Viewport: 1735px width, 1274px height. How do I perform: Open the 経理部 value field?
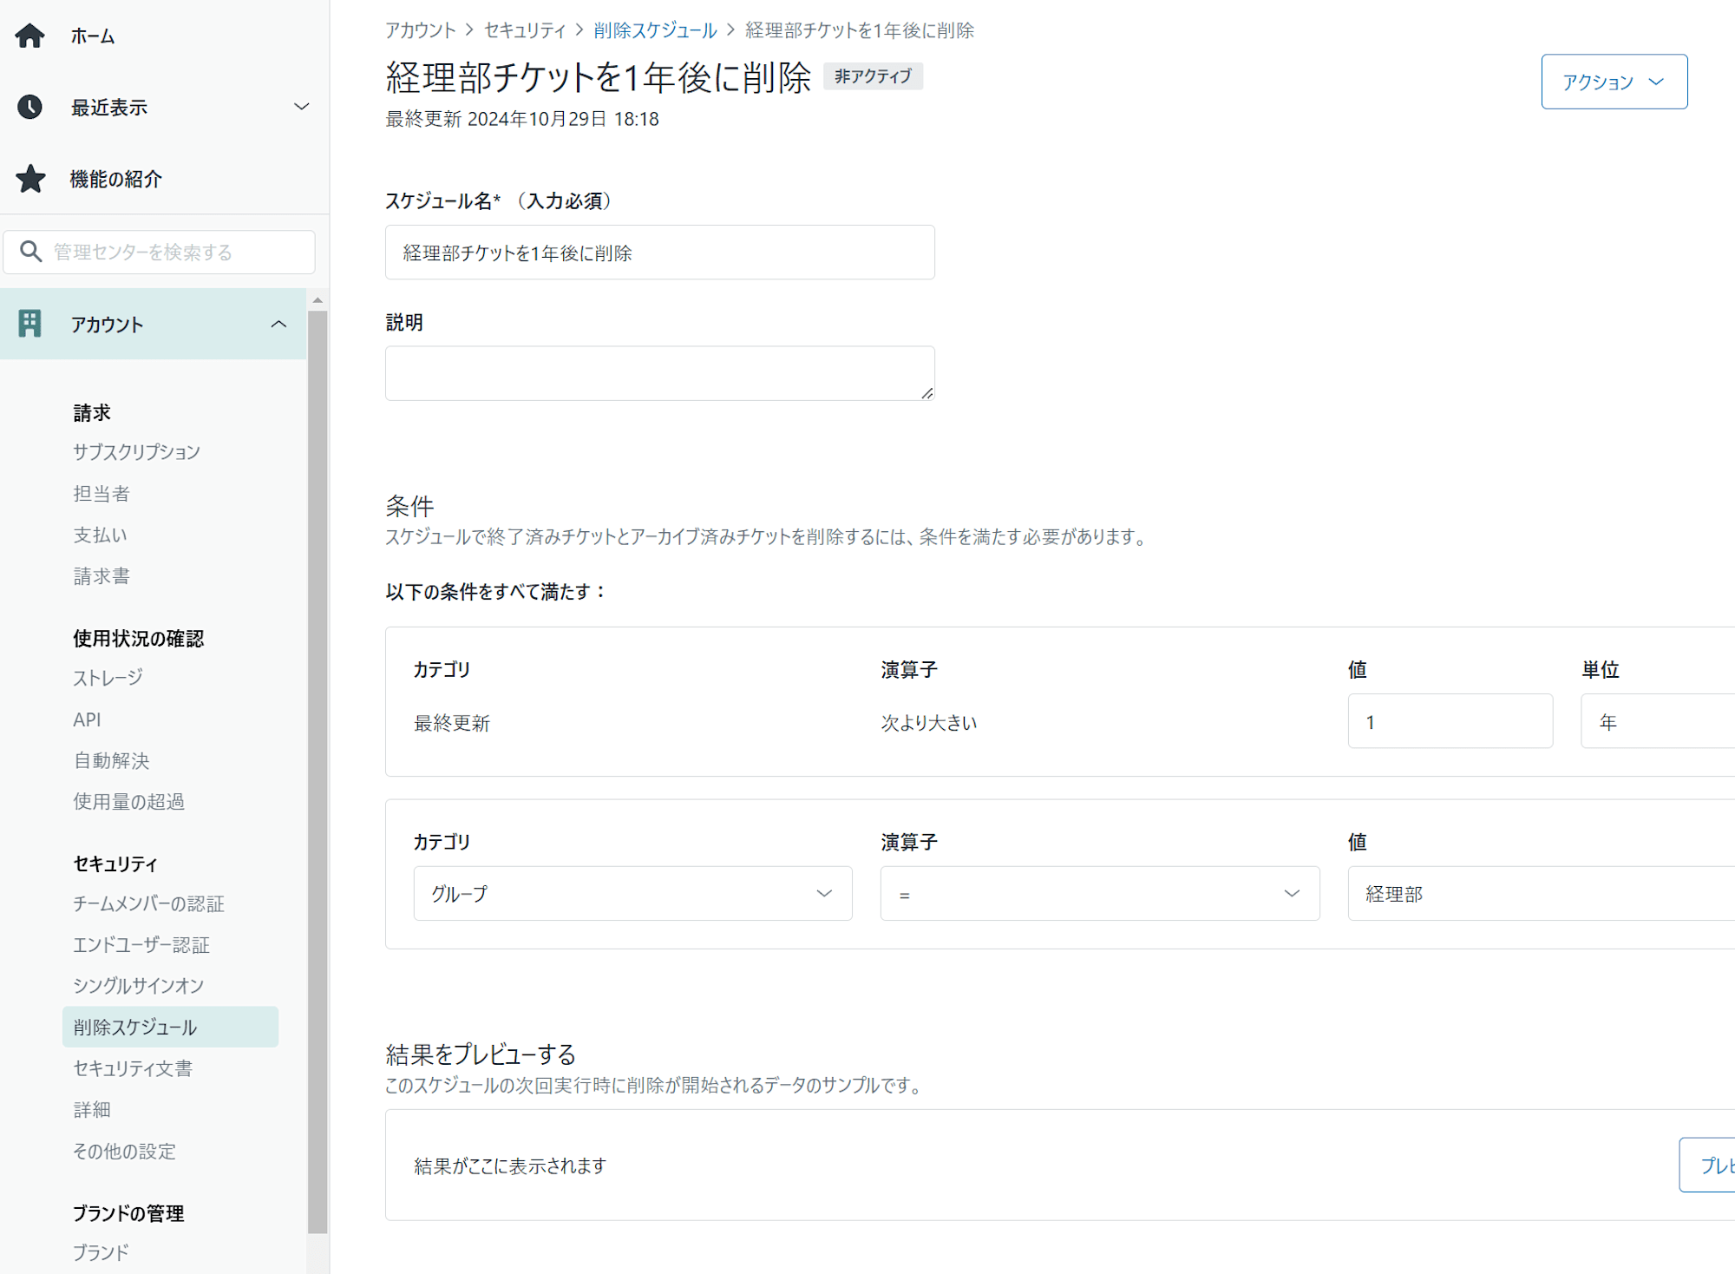1542,893
